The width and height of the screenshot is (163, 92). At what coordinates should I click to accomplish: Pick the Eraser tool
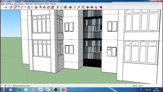[11, 7]
